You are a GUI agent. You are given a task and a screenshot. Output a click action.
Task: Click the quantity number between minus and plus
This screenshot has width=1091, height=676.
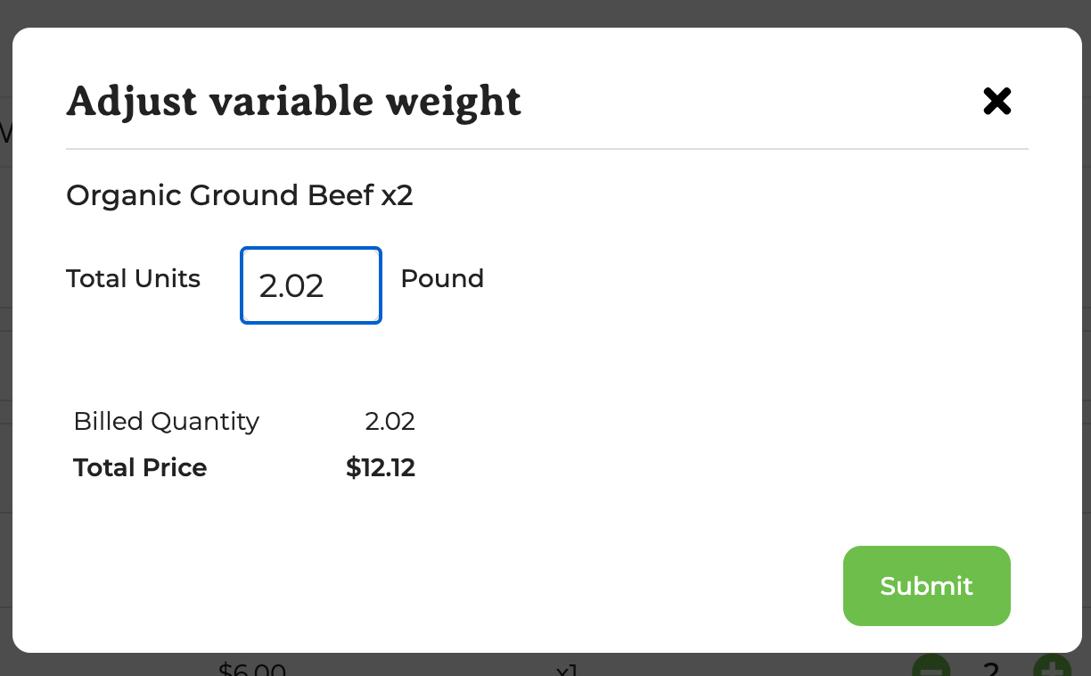pyautogui.click(x=990, y=669)
